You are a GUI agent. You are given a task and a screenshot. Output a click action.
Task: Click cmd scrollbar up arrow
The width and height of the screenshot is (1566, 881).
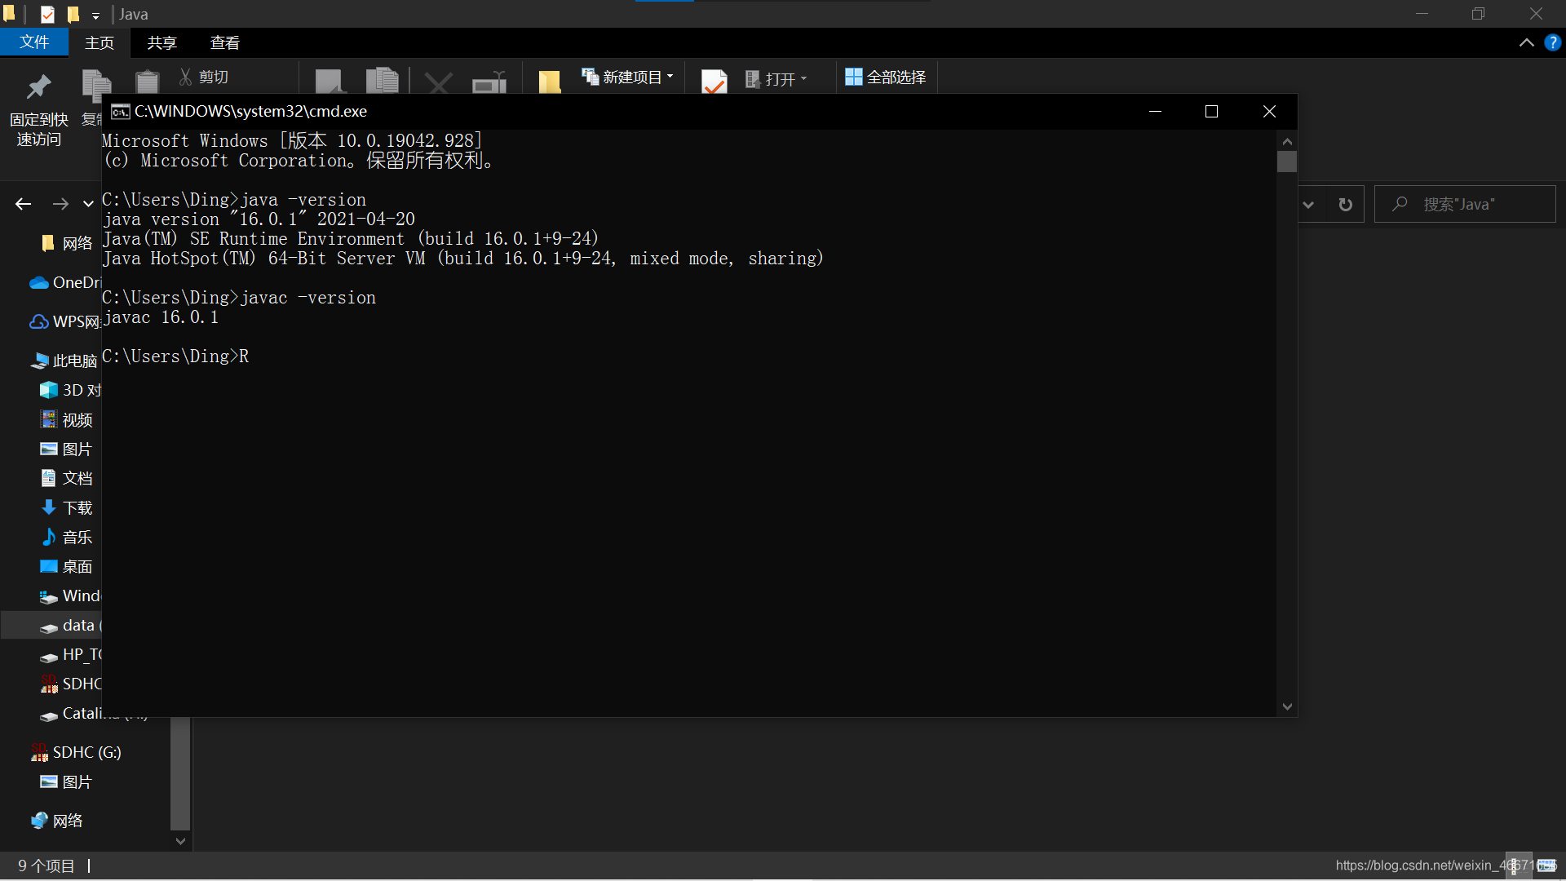pos(1287,140)
